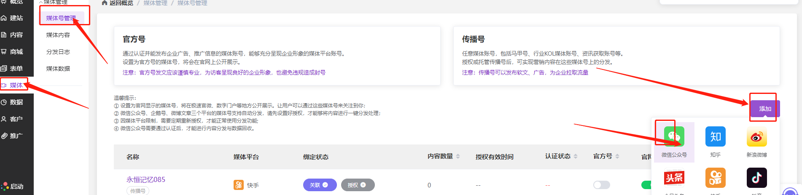Sort table by 内容数量 column

click(x=458, y=156)
